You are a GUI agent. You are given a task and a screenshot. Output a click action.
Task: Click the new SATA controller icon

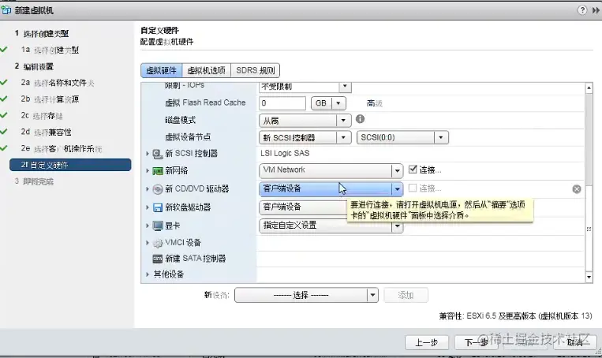(x=158, y=259)
